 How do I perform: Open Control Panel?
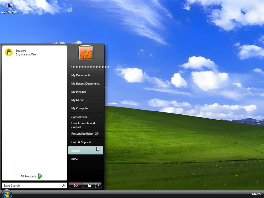[86, 117]
